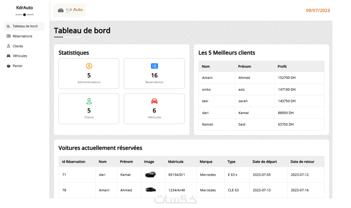351x208 pixels.
Task: Click the Image column header
Action: point(149,162)
